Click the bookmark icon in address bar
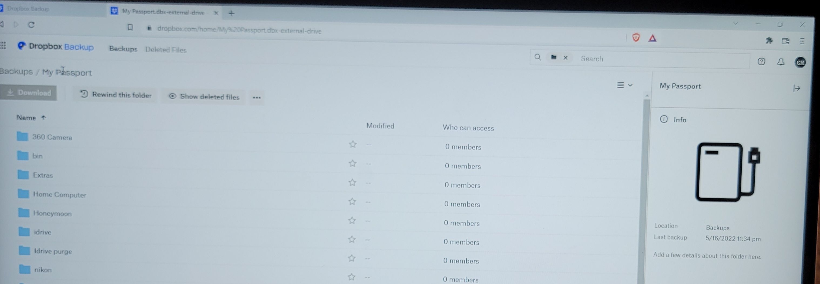Screen dimensions: 820x284 click(130, 27)
